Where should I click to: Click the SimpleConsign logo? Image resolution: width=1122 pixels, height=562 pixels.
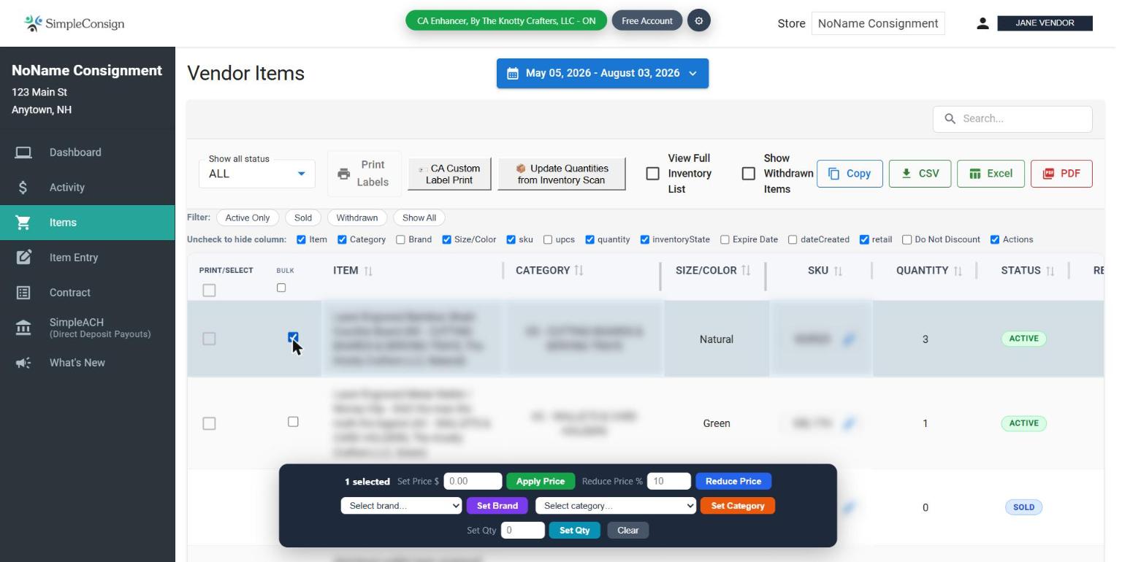click(74, 23)
